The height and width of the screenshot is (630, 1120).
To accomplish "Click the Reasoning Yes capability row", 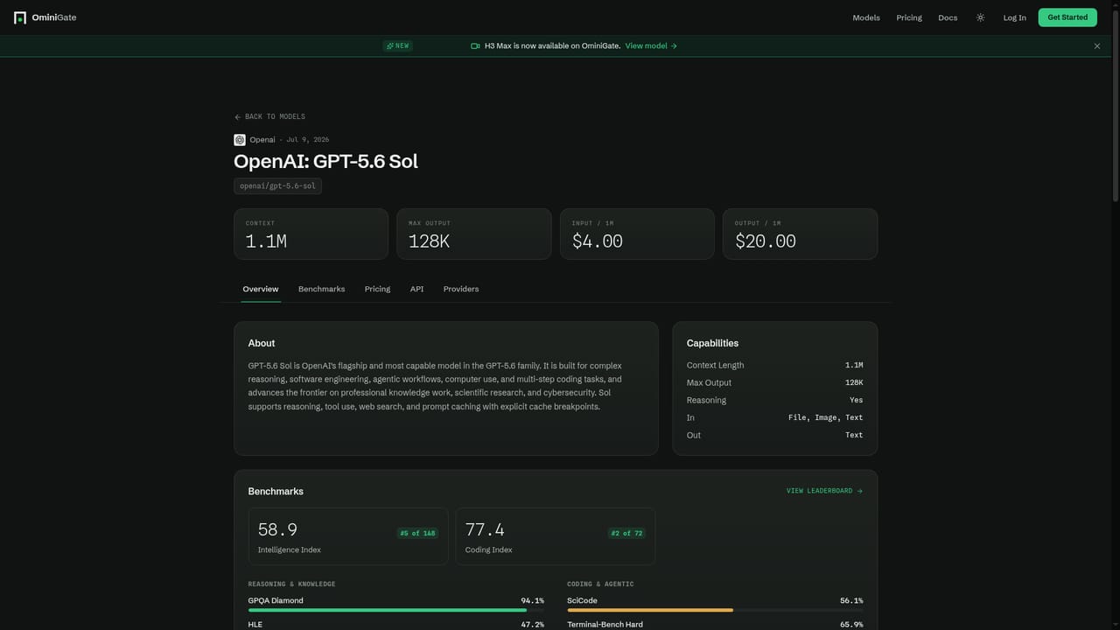I will coord(774,400).
